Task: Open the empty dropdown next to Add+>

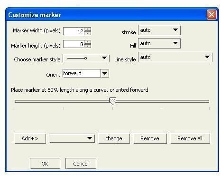Action: point(72,138)
